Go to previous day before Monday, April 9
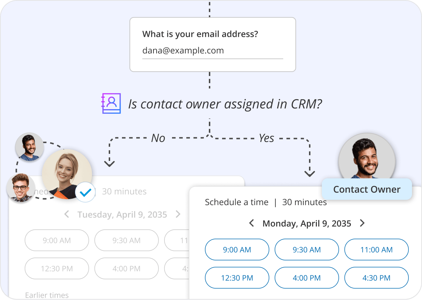Image resolution: width=422 pixels, height=300 pixels. (252, 223)
